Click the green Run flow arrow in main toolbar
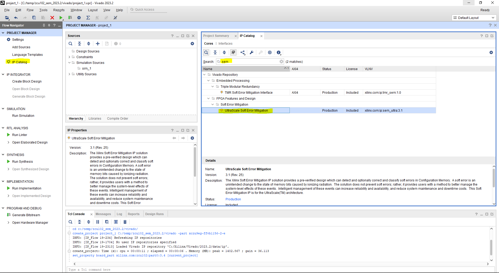 (61, 18)
